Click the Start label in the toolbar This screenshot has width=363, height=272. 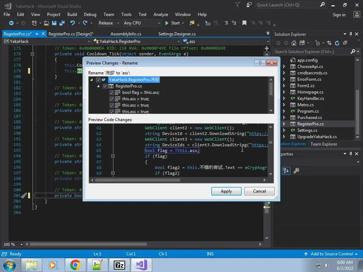click(175, 23)
